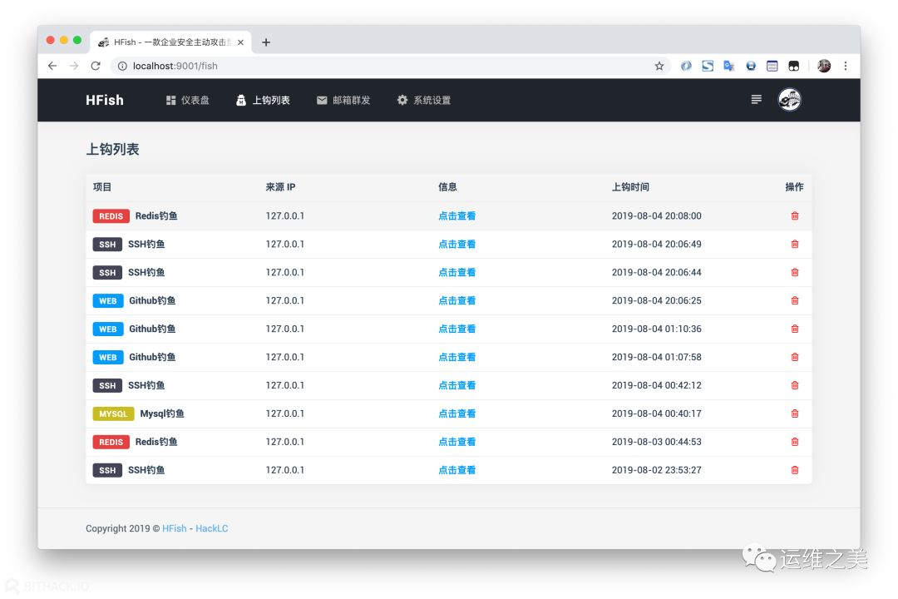This screenshot has height=599, width=898.
Task: Click 点击查看 for Redis row at 20:08:00
Action: pyautogui.click(x=457, y=216)
